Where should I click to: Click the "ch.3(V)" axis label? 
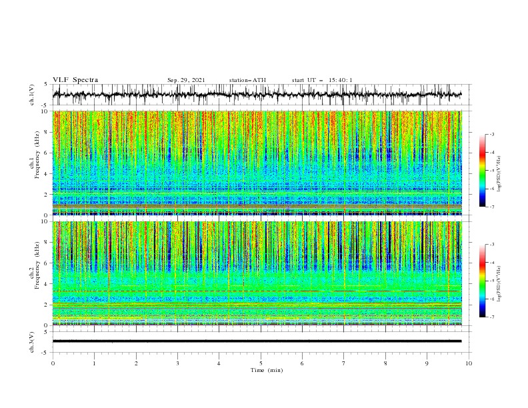coord(32,342)
